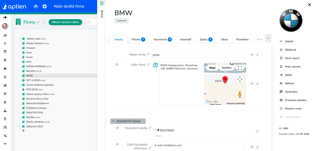Open attachments paperclip in the Název firmy row

pos(257,55)
